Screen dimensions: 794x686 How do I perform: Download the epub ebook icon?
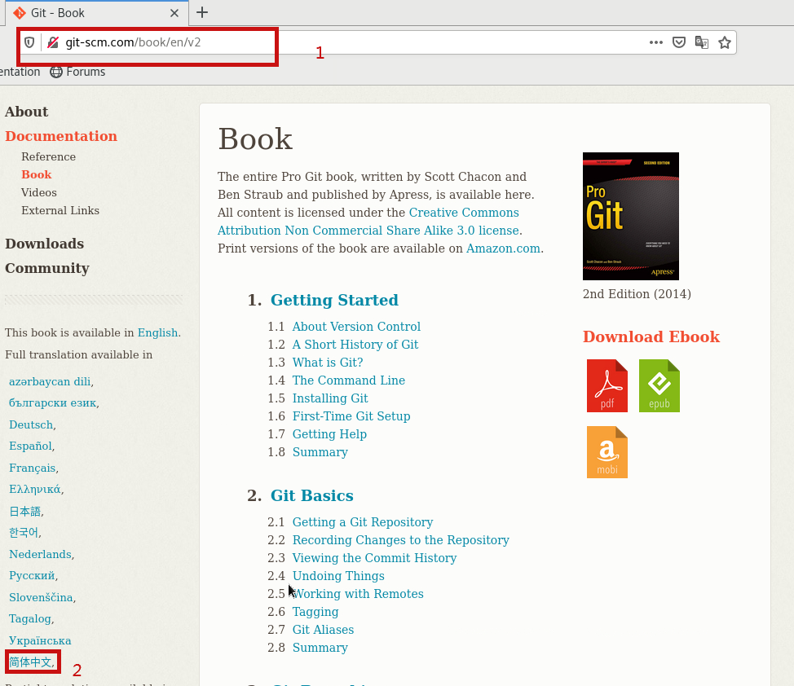point(659,386)
